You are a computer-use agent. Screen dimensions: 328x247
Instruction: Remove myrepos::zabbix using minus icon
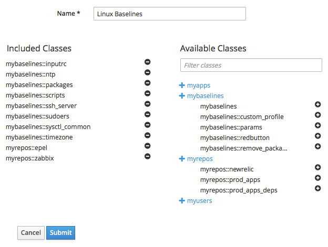pos(148,156)
